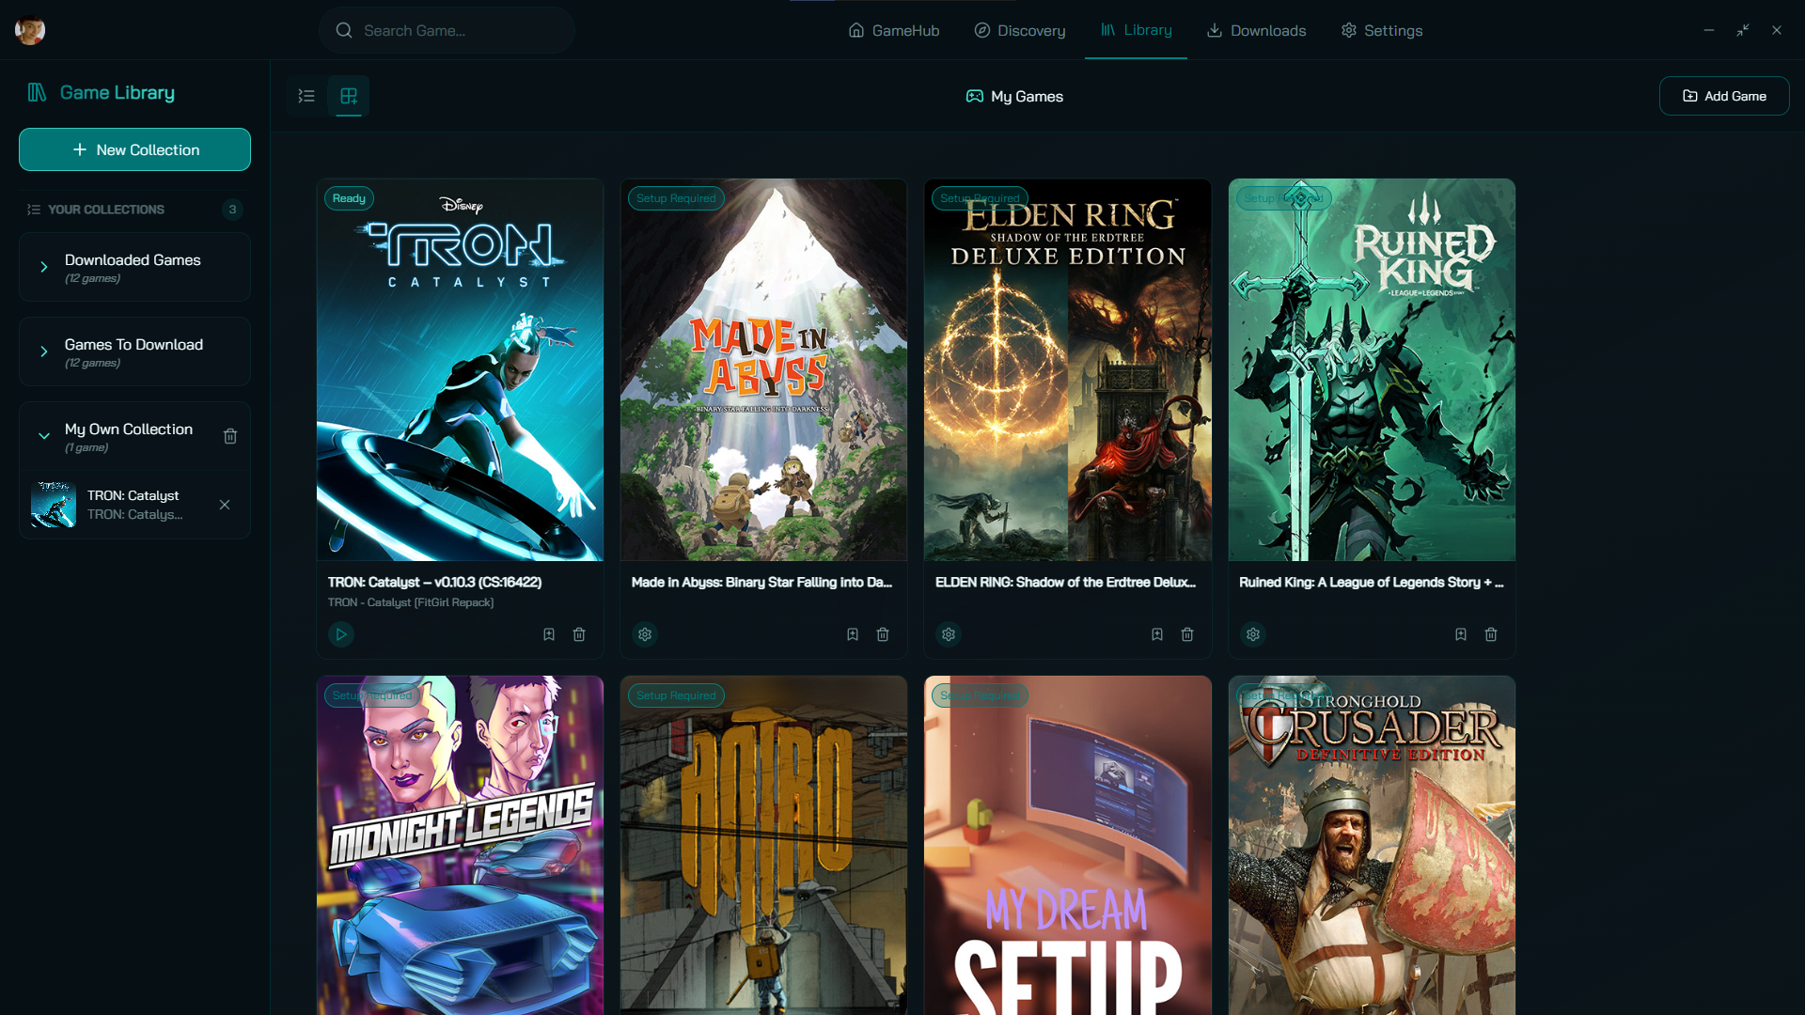Screen dimensions: 1805x1015
Task: Create a New Collection
Action: coord(134,149)
